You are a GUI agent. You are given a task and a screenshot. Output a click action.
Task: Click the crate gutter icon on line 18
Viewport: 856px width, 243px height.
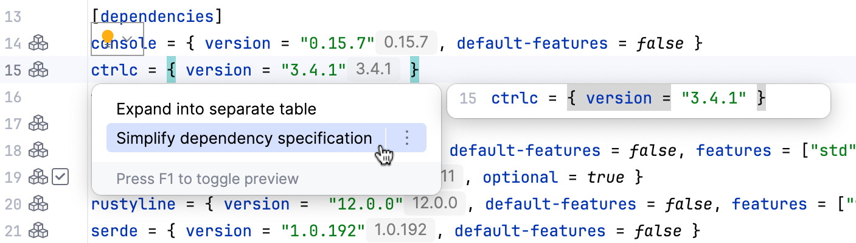(39, 150)
